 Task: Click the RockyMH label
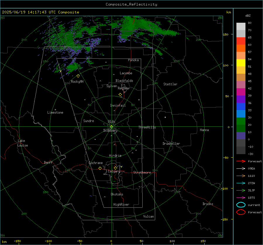click(77, 82)
